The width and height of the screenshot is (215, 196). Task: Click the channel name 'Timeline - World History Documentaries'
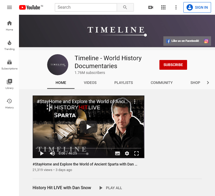108,62
